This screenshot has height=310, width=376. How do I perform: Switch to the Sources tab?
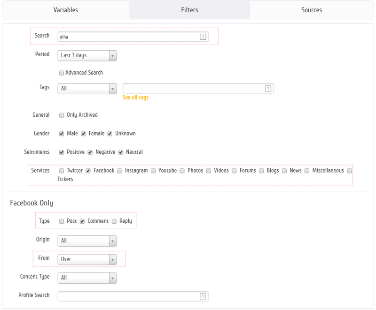click(312, 10)
